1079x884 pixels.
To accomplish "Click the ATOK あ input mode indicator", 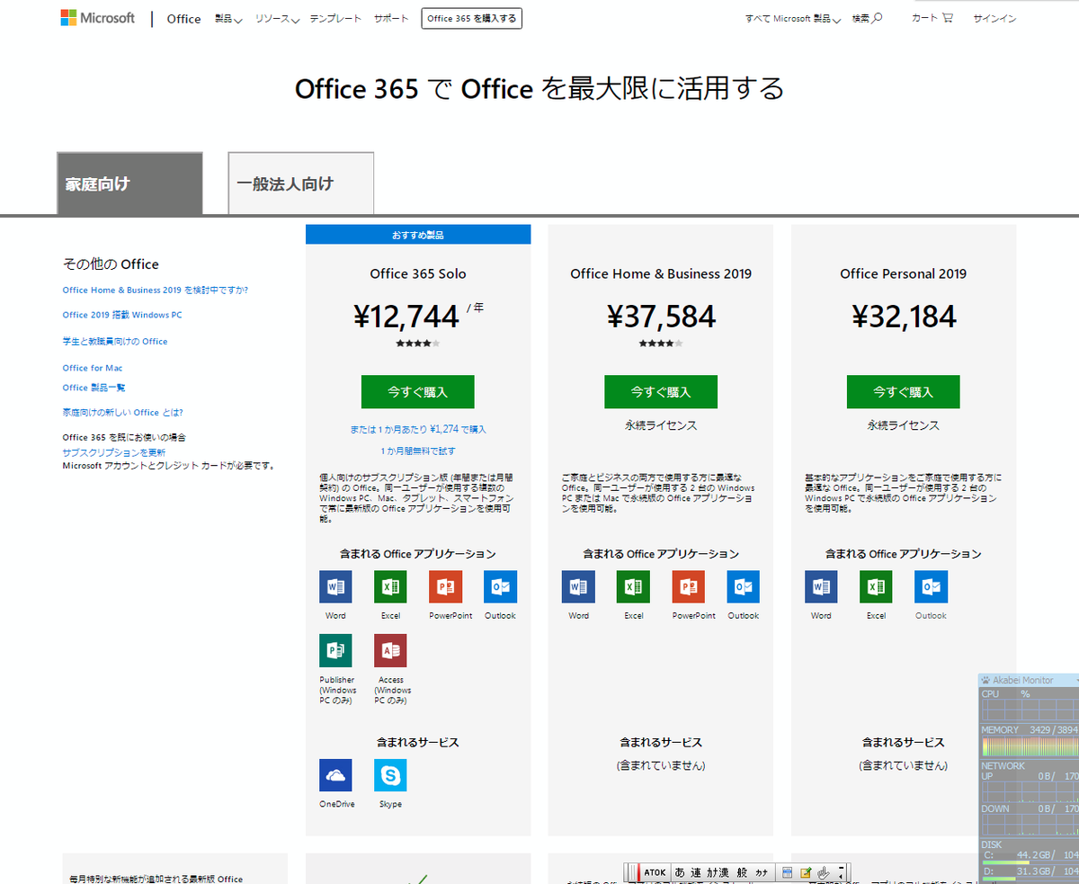I will (x=680, y=872).
